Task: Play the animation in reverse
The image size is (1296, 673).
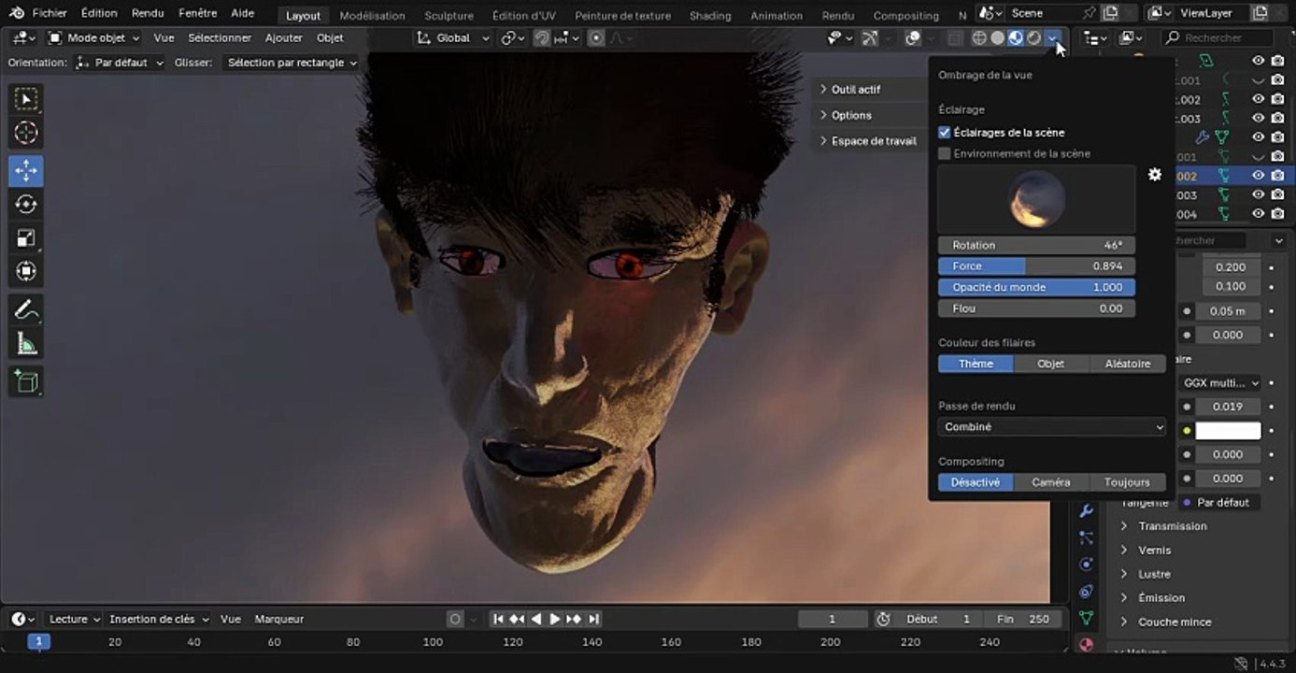Action: coord(535,619)
